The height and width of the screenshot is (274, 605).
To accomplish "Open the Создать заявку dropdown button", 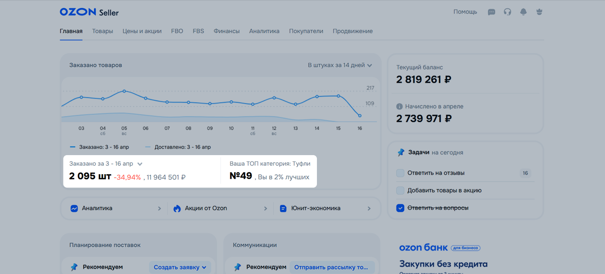I will [x=180, y=267].
